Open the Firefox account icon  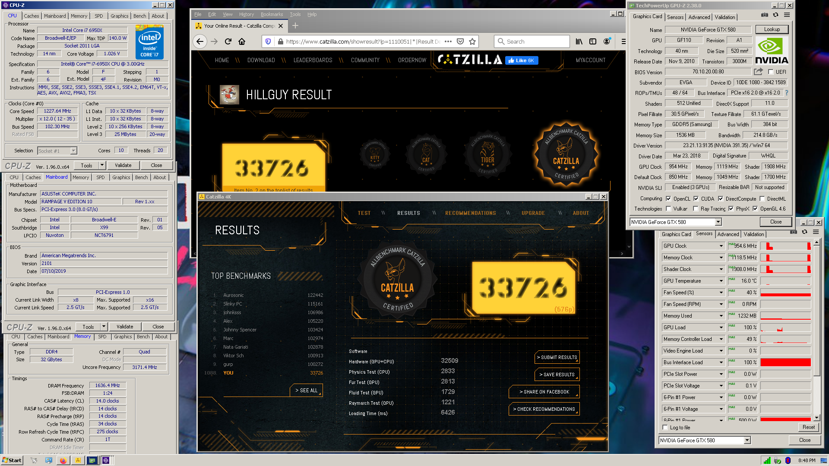point(607,41)
